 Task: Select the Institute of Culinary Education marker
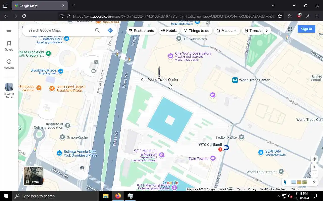[67, 125]
